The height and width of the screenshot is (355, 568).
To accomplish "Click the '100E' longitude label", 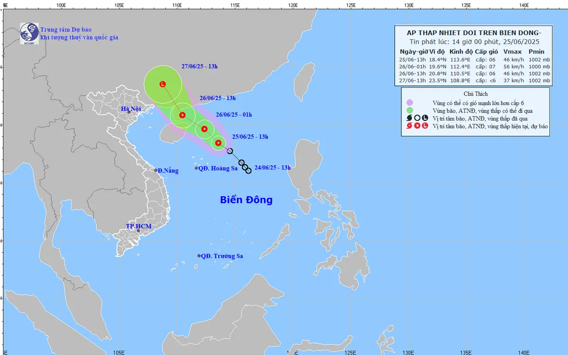I will click(x=61, y=4).
